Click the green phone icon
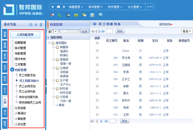 click(60, 15)
